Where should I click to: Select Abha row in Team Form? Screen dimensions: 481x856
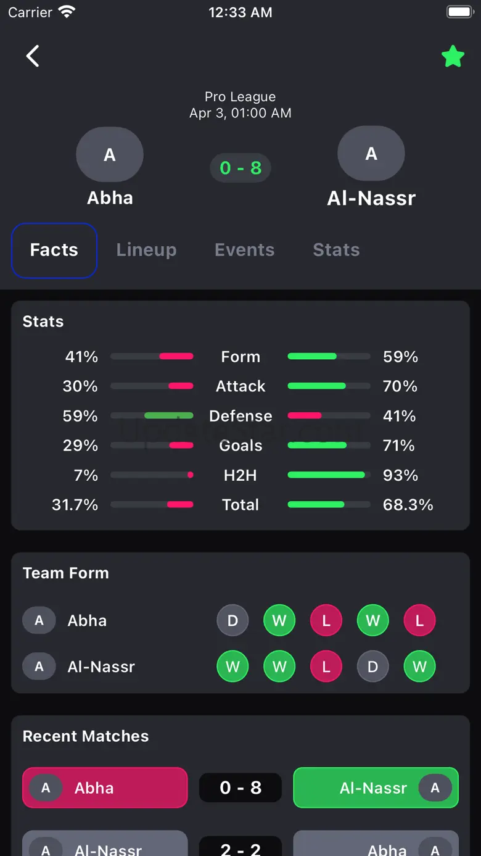pos(86,620)
